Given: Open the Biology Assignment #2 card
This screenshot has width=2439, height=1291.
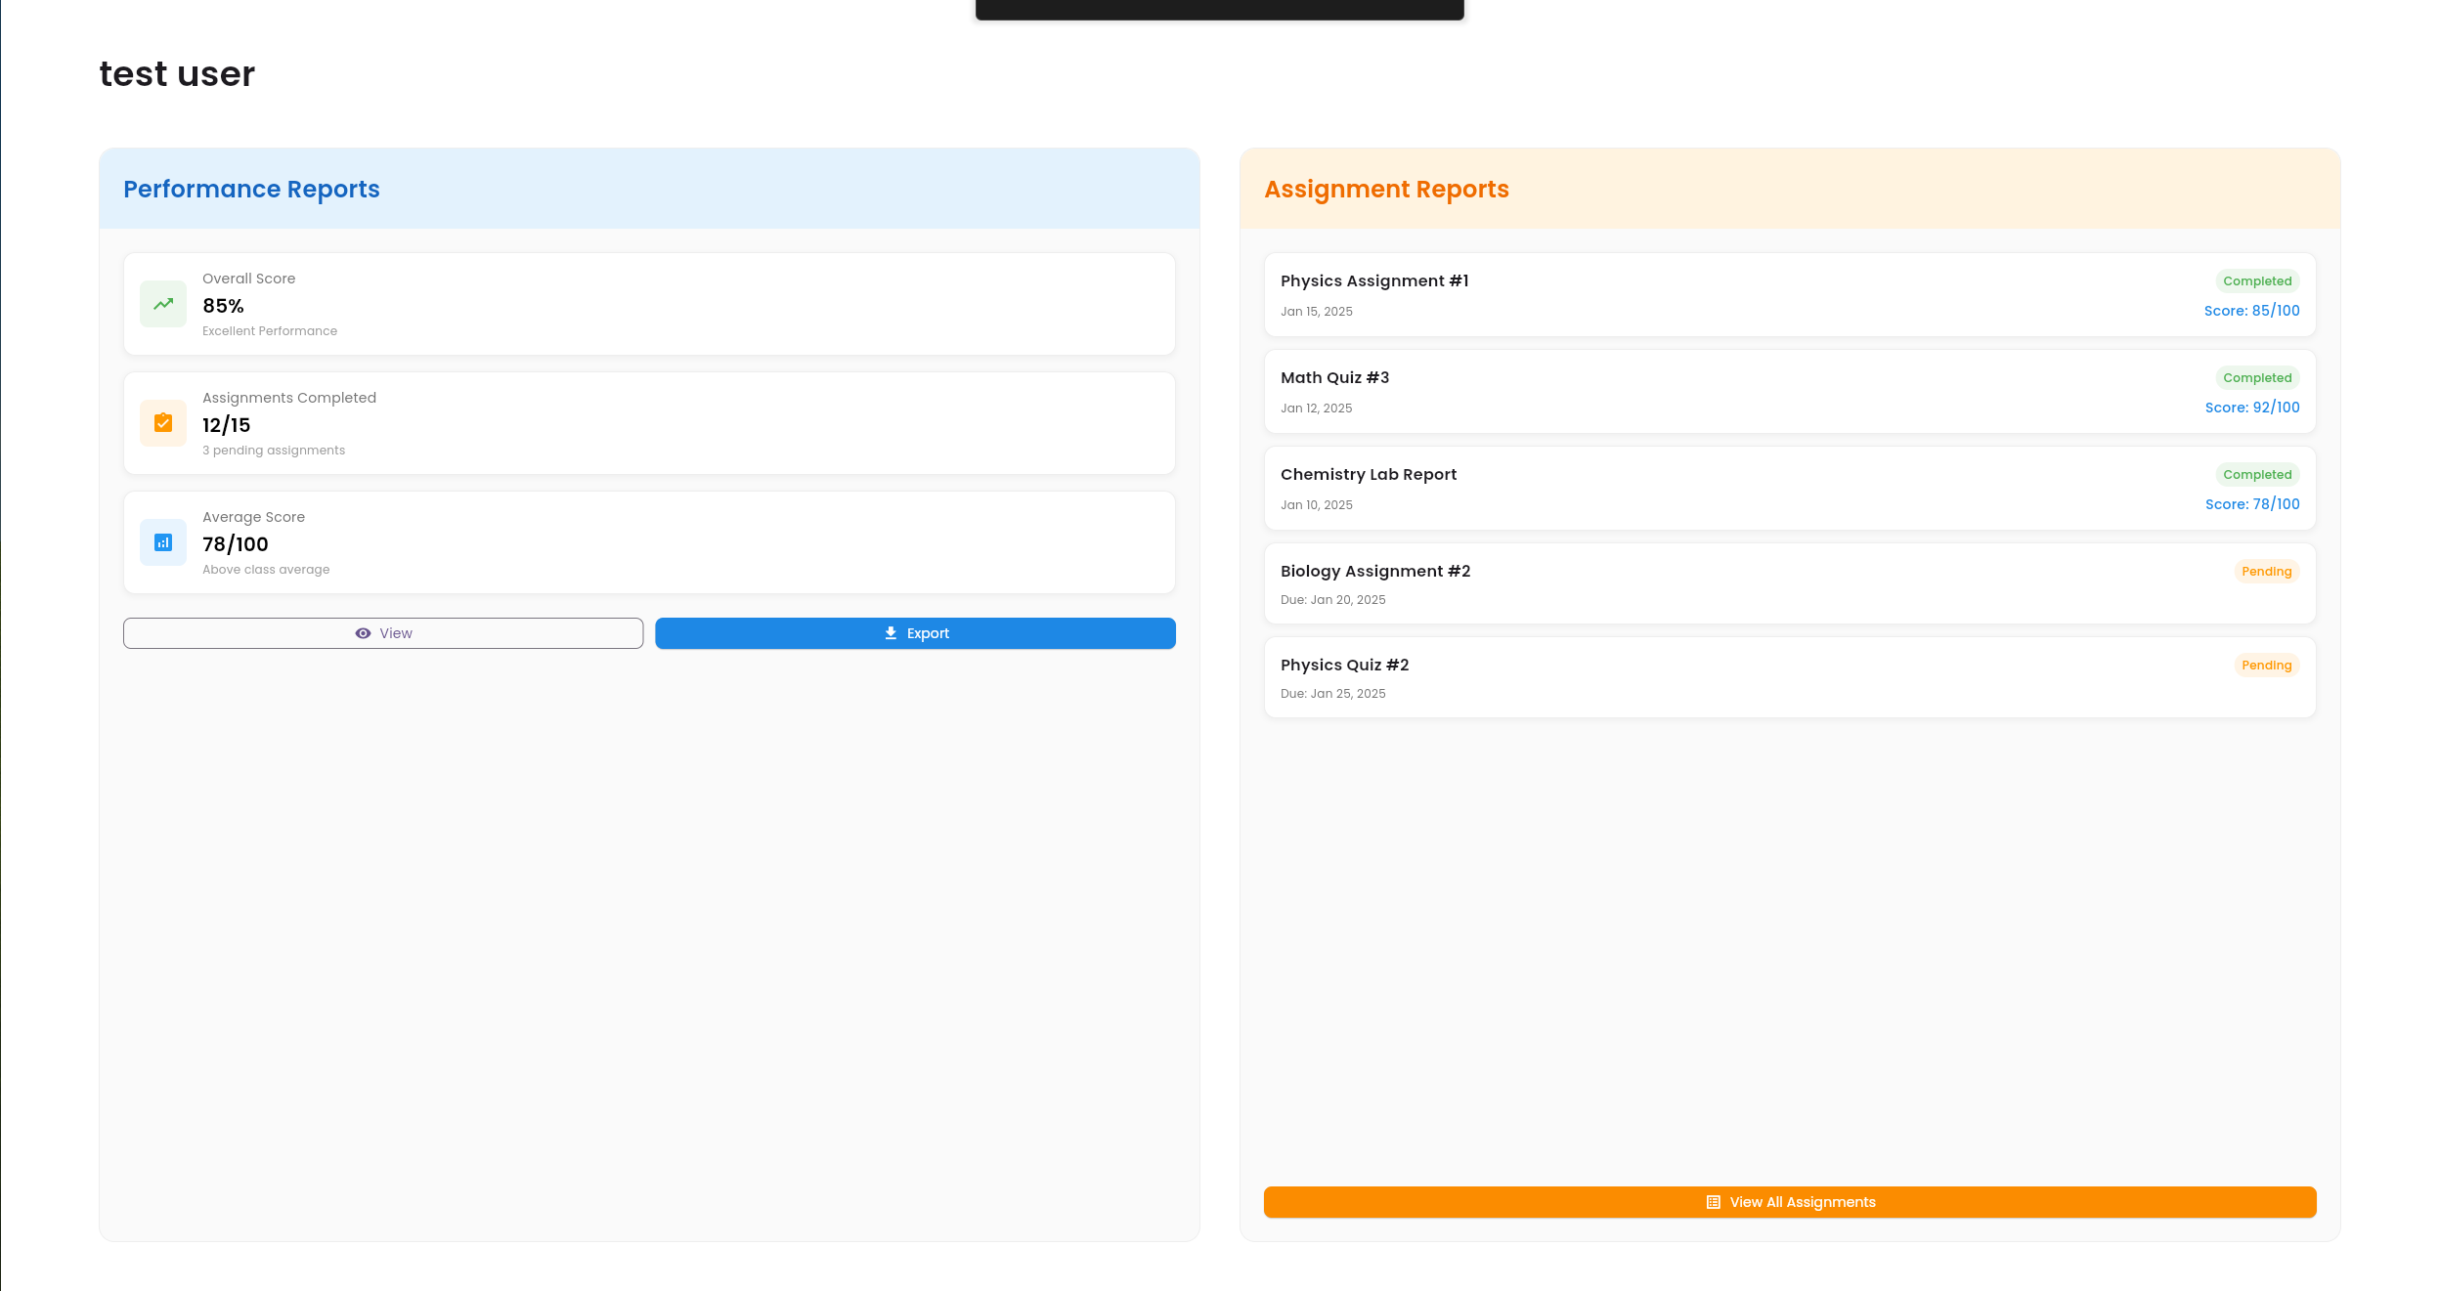Looking at the screenshot, I should (1374, 572).
